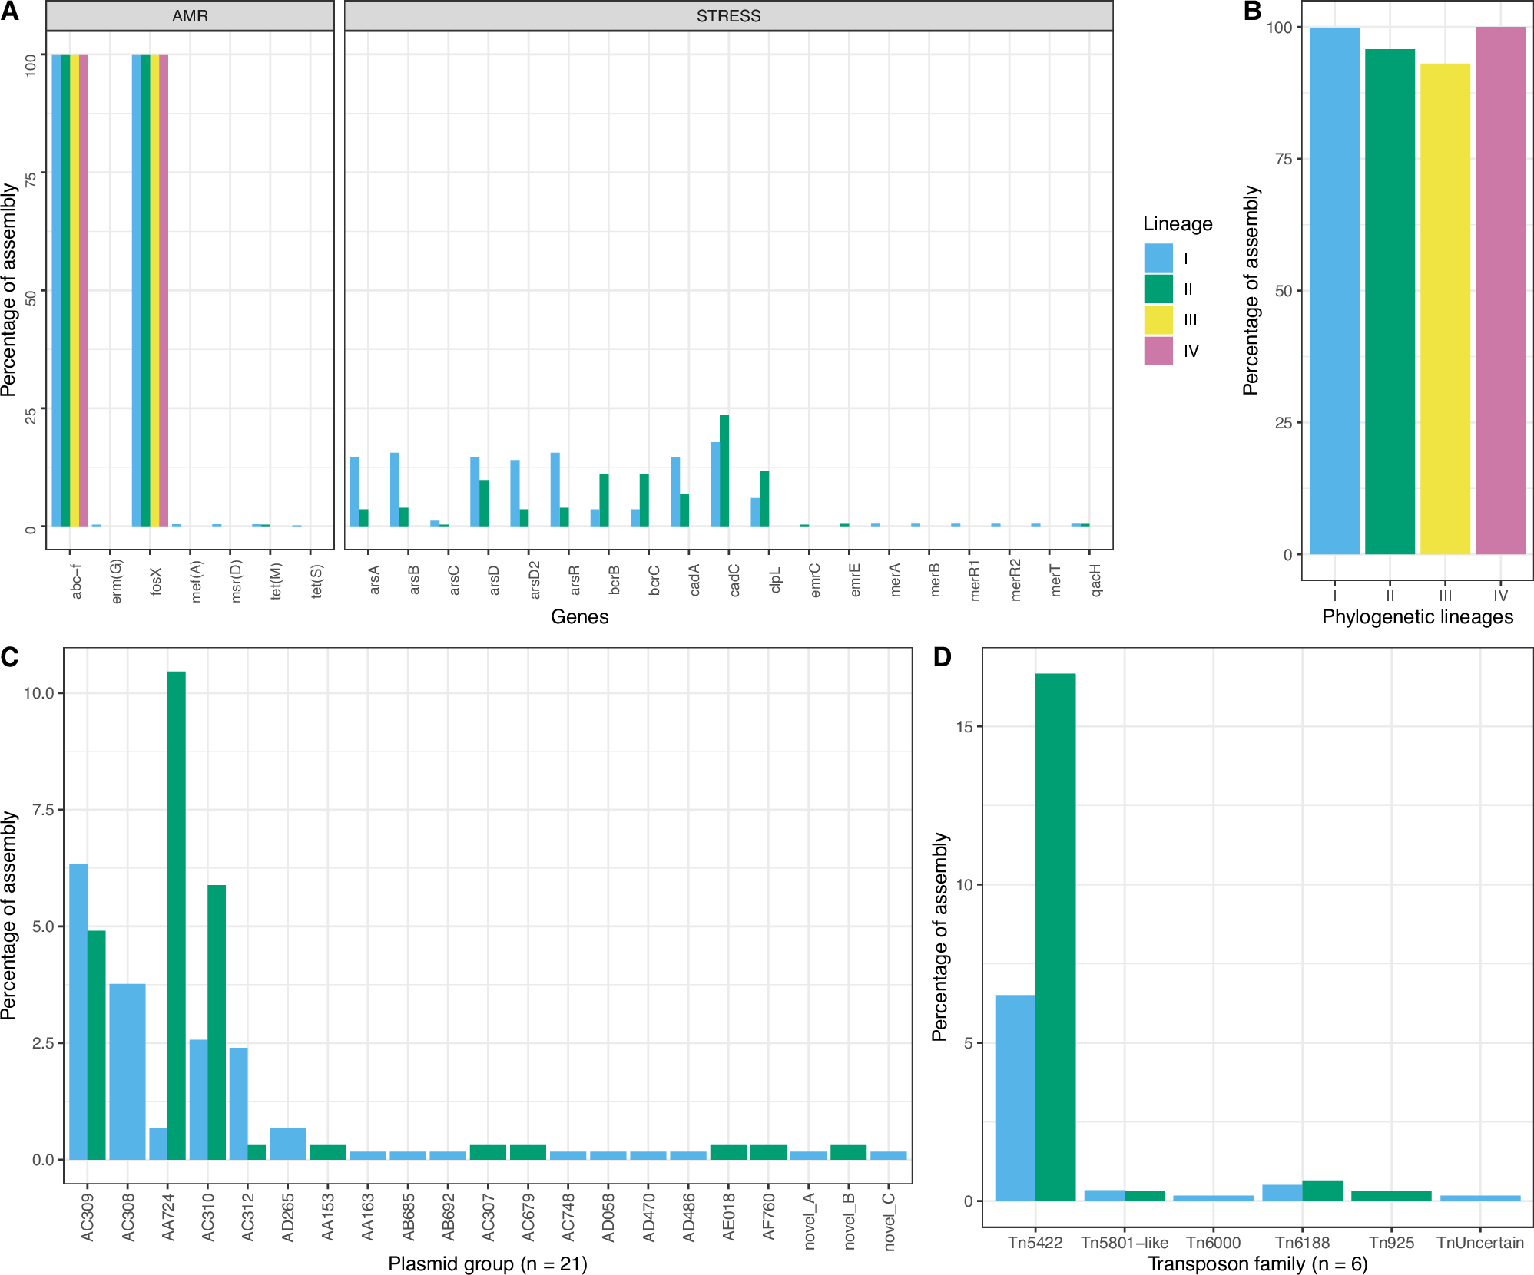Click the blue AC308 plasmid bar

point(127,1071)
